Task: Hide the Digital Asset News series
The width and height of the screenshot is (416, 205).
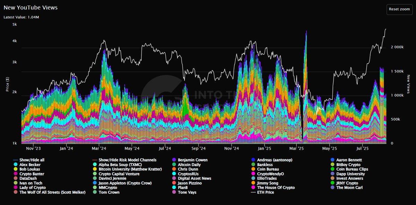Action: click(191, 178)
